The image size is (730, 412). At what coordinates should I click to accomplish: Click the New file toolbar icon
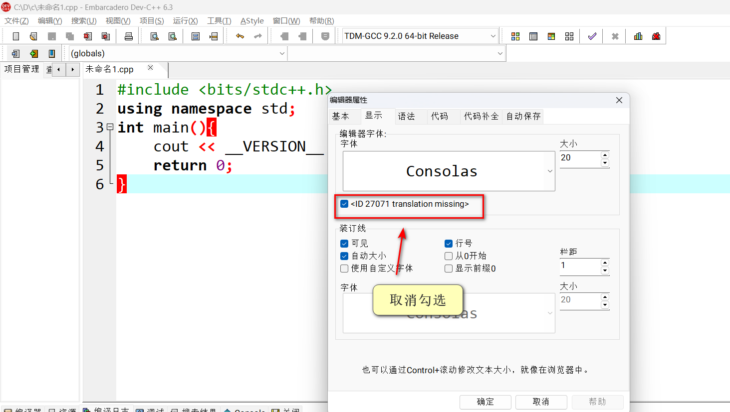click(16, 36)
